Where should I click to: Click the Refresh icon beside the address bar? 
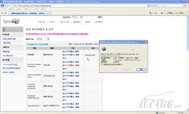(152, 6)
